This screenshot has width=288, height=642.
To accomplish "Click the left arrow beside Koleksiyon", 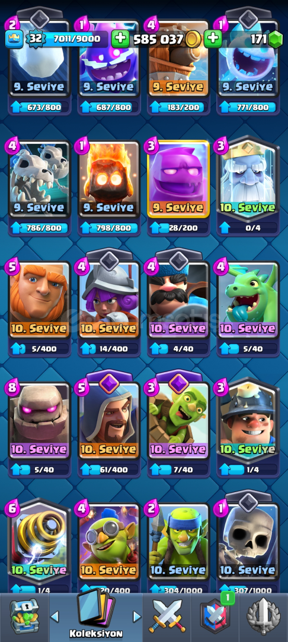I will [x=55, y=616].
